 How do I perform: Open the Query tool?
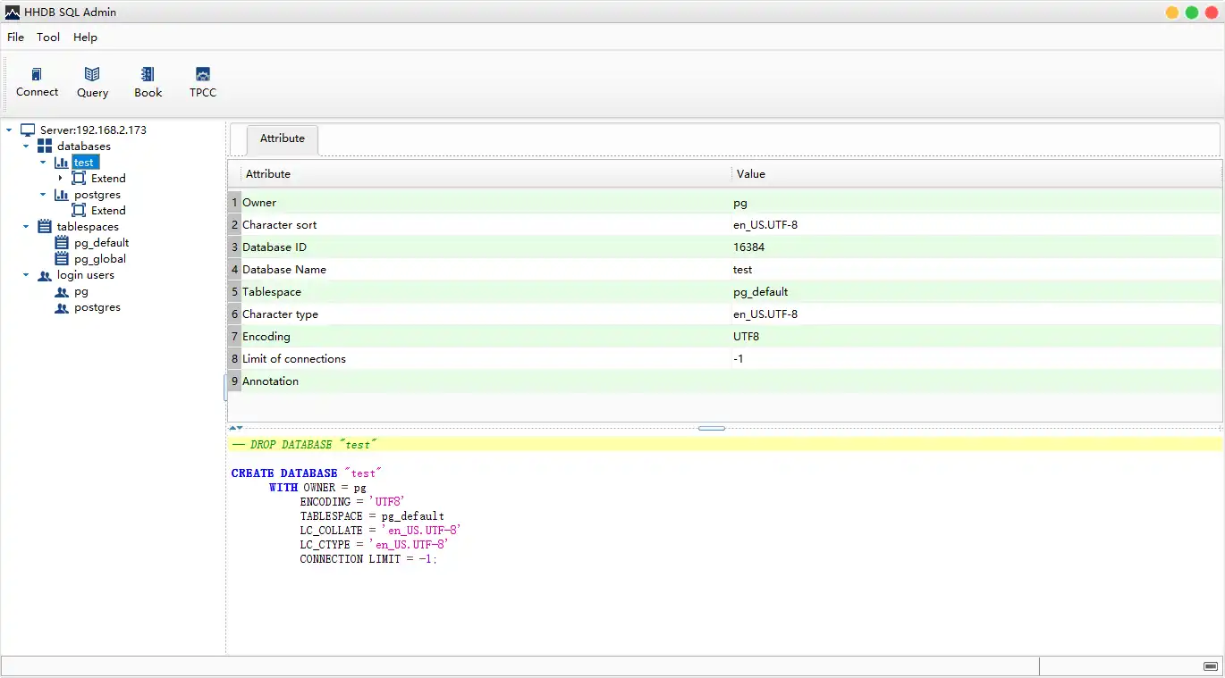click(x=92, y=75)
